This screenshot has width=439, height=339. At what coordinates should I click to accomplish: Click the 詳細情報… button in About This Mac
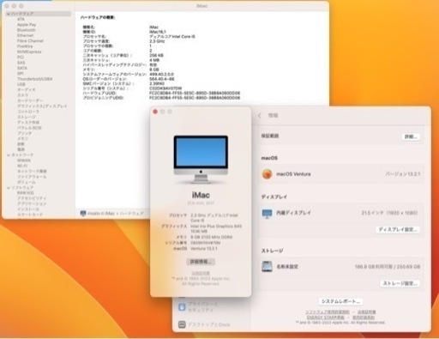point(201,262)
